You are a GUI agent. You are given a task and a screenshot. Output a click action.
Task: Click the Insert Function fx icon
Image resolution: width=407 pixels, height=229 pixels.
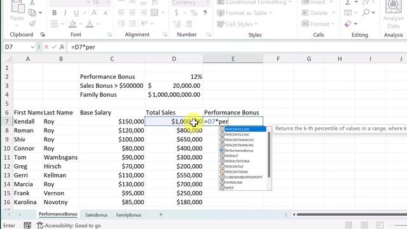click(x=62, y=47)
